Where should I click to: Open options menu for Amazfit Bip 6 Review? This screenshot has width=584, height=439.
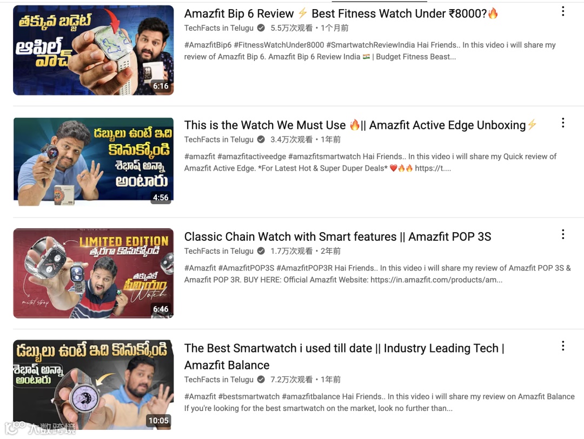[x=563, y=11]
